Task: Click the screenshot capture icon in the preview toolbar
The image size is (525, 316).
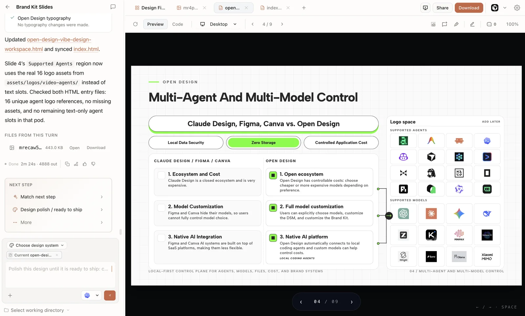Action: click(433, 24)
